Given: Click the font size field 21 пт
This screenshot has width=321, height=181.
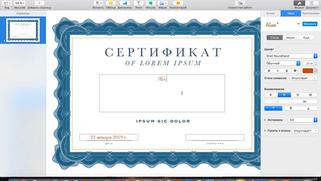Looking at the screenshot, I should pyautogui.click(x=308, y=63).
